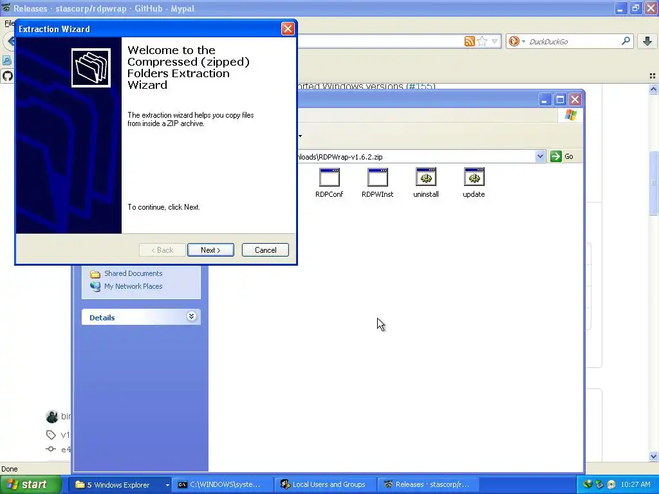
Task: Click Next in the Extraction Wizard
Action: (210, 250)
